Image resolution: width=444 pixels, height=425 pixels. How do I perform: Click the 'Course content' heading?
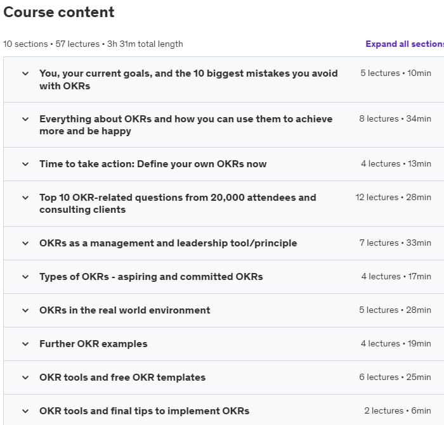[x=59, y=12]
